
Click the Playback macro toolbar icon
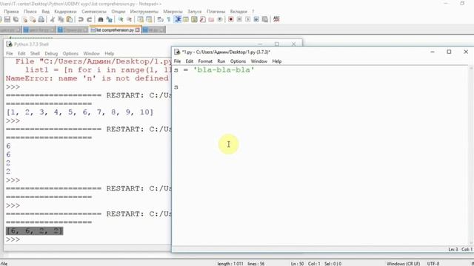(247, 19)
